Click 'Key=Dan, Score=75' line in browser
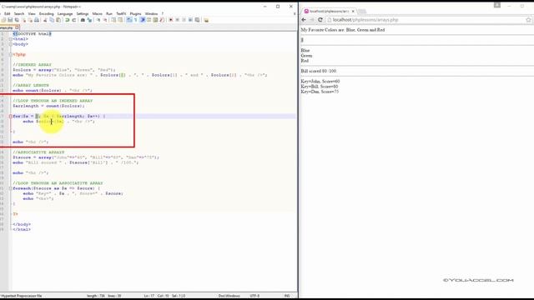Image resolution: width=534 pixels, height=300 pixels. [320, 92]
